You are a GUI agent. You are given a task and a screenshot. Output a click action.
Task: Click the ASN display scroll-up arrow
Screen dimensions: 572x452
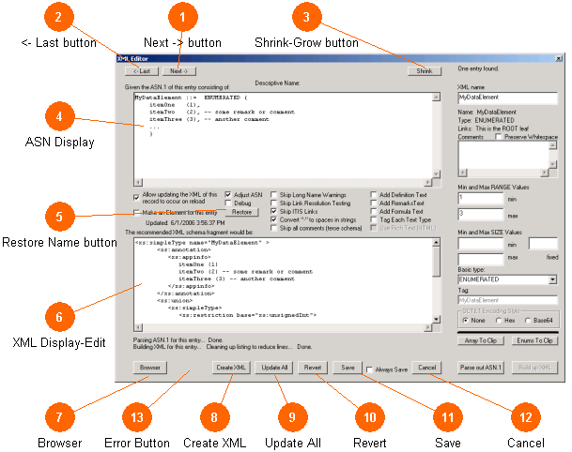pyautogui.click(x=437, y=97)
